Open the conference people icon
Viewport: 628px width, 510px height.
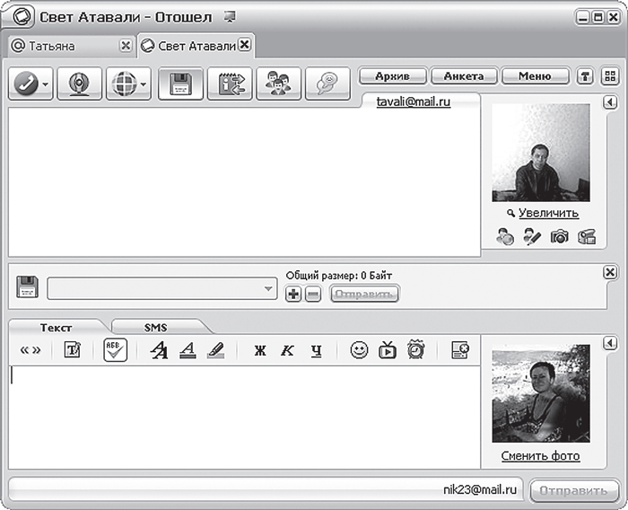point(278,84)
